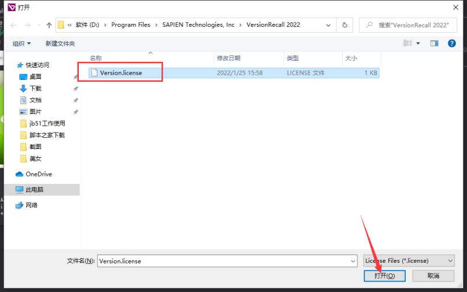Image resolution: width=467 pixels, height=292 pixels.
Task: Open the 组织 menu
Action: 22,43
